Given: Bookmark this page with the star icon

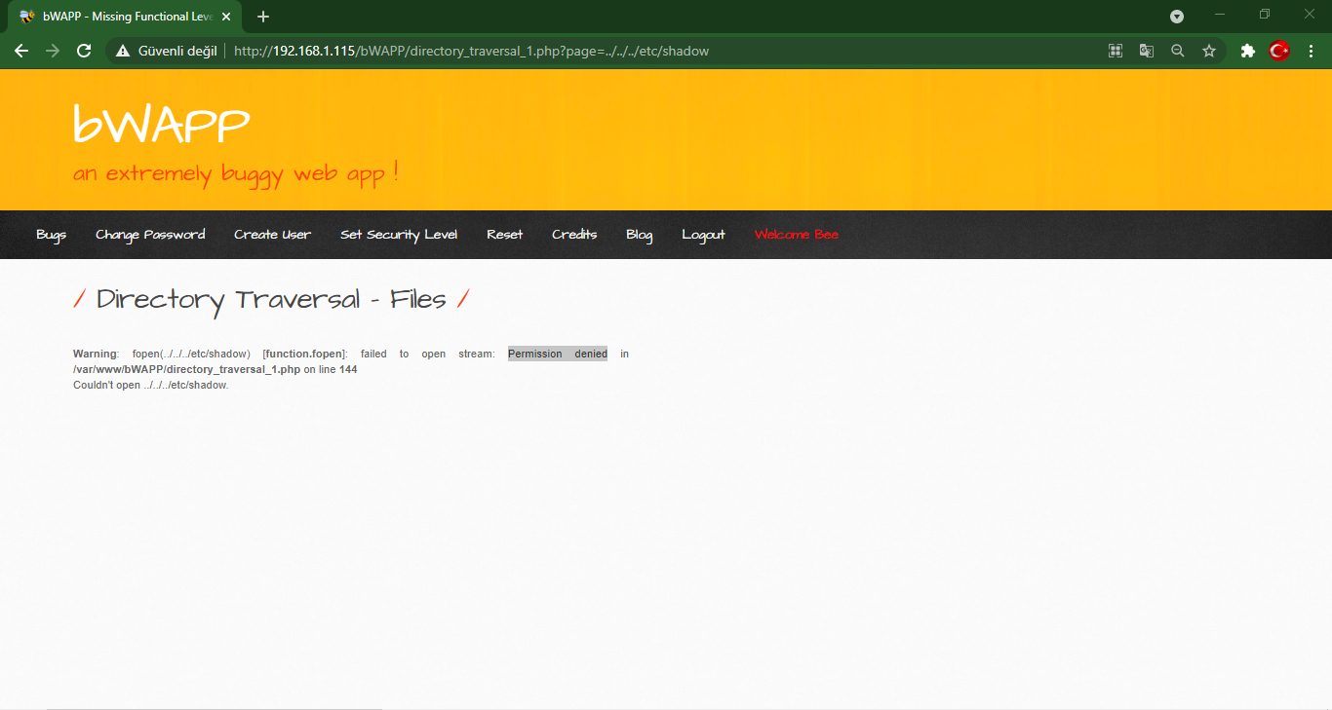Looking at the screenshot, I should [x=1209, y=51].
